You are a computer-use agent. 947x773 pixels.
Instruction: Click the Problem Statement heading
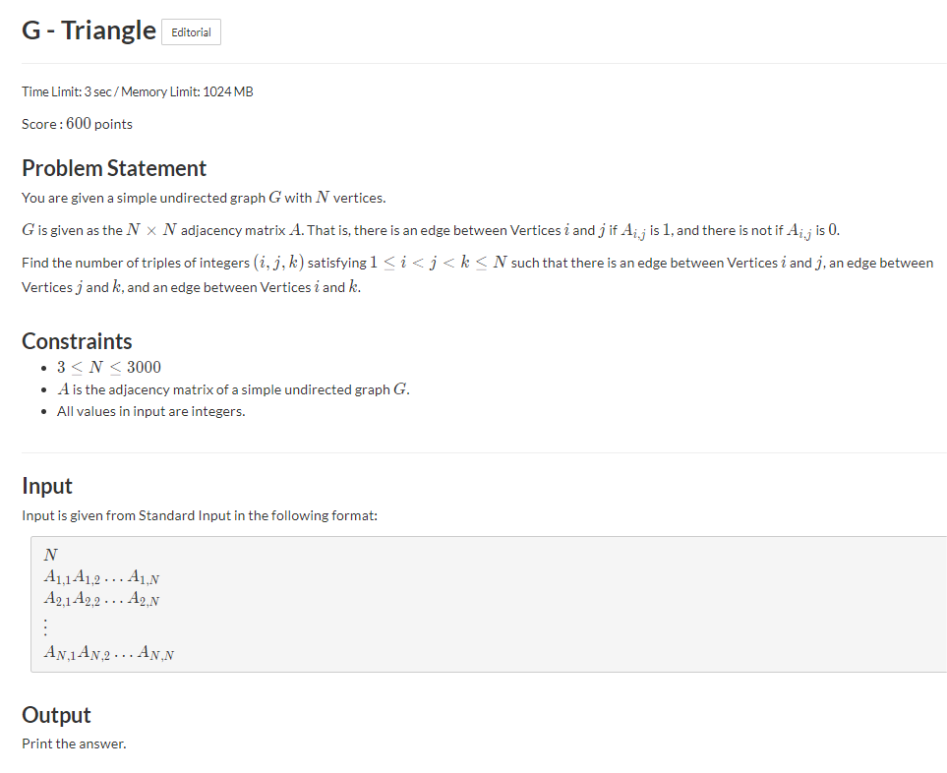(114, 168)
